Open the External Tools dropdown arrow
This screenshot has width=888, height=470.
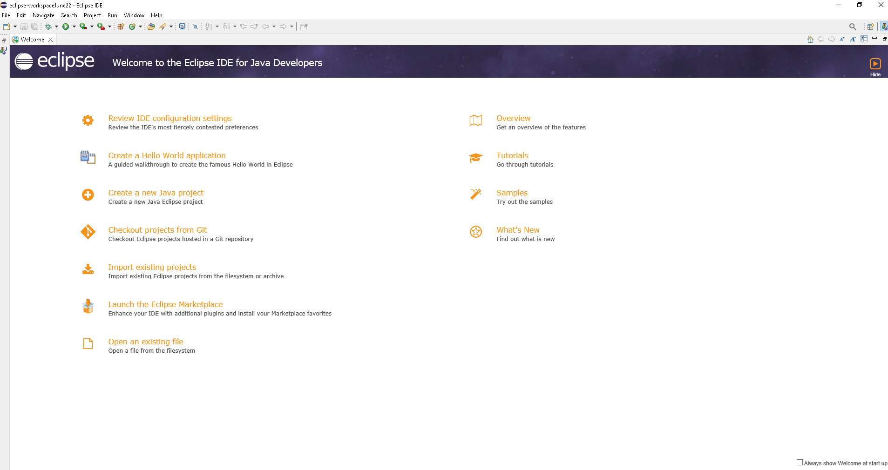click(x=109, y=27)
